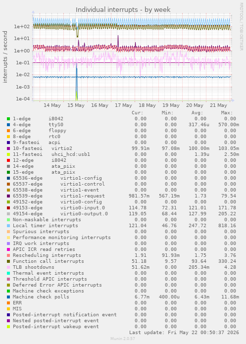This screenshot has height=344, width=246.
Task: Click the virtio1-request purple swatch
Action: [8, 196]
